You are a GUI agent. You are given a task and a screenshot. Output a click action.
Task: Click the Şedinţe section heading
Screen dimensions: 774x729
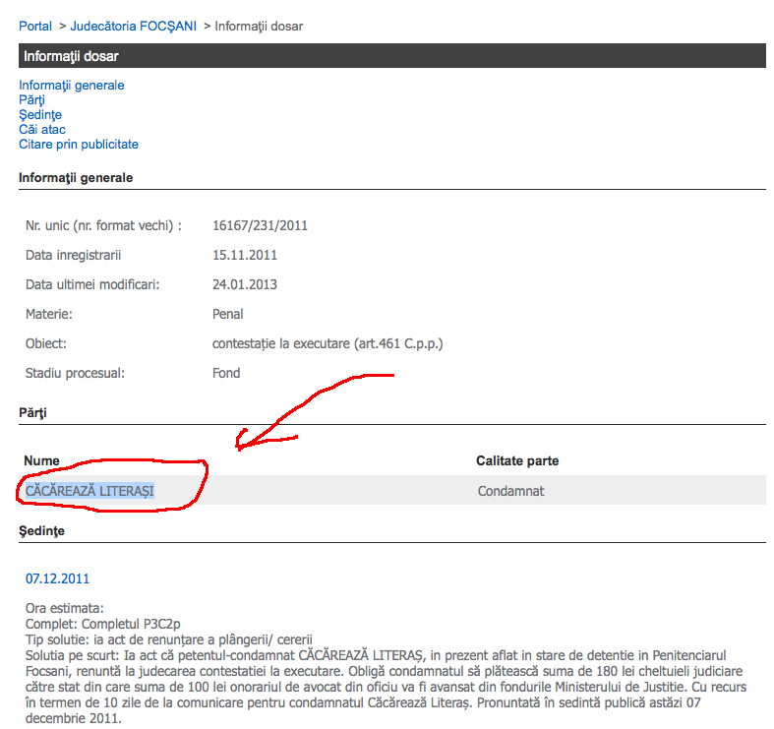pyautogui.click(x=41, y=531)
